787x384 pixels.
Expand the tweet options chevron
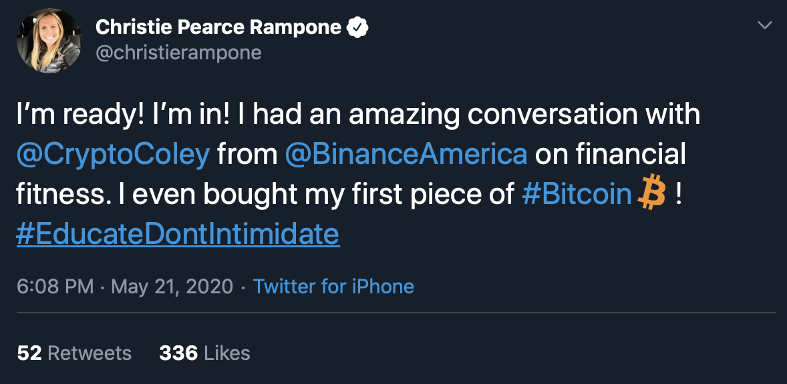pyautogui.click(x=764, y=25)
